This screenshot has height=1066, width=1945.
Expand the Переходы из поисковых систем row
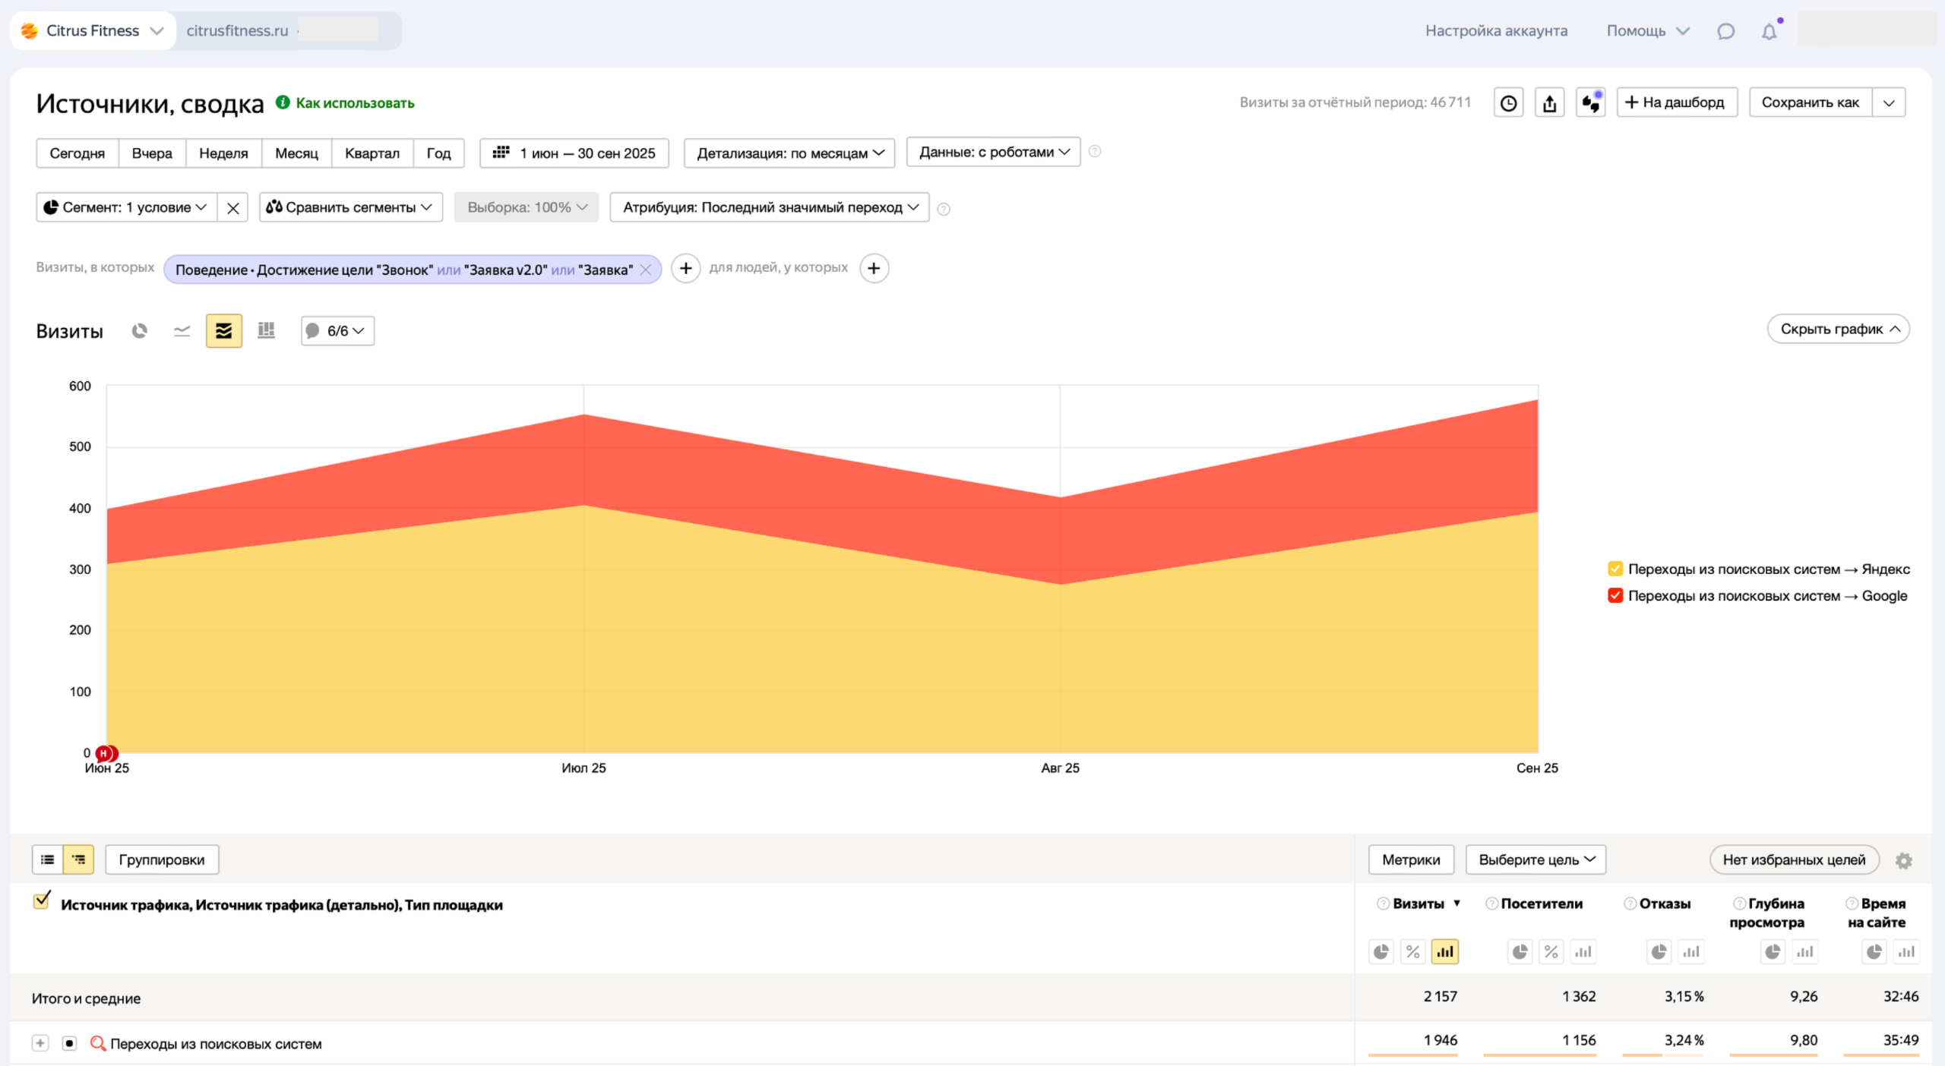click(x=40, y=1043)
